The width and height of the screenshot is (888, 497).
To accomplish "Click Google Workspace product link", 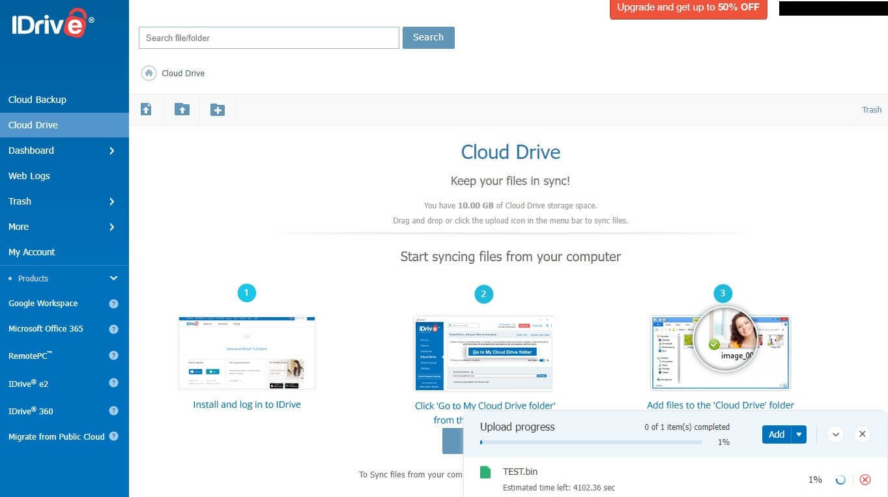I will pyautogui.click(x=43, y=304).
